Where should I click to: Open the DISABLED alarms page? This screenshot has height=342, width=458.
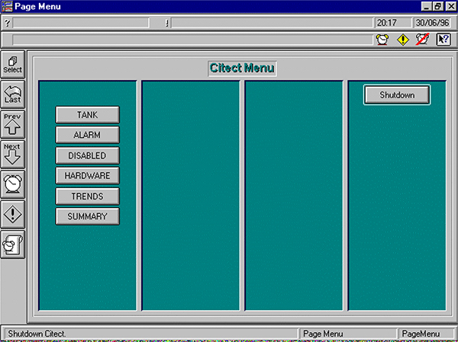click(x=87, y=155)
